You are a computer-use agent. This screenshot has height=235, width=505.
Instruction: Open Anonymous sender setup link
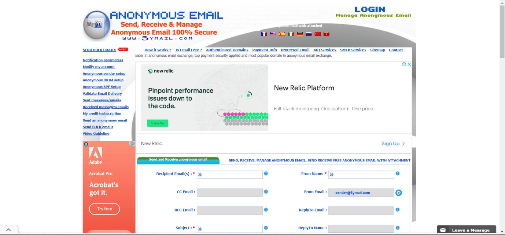click(104, 74)
